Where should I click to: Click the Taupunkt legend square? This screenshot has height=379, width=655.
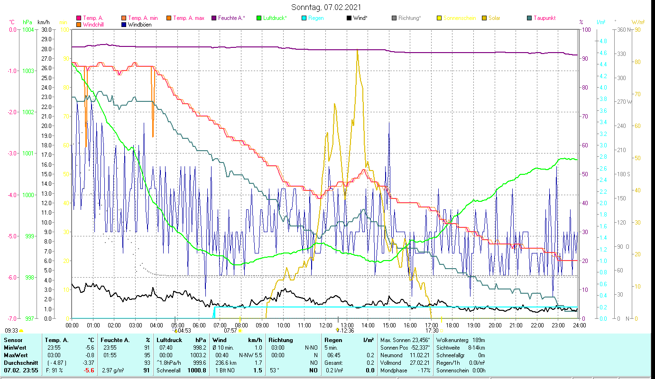[529, 18]
